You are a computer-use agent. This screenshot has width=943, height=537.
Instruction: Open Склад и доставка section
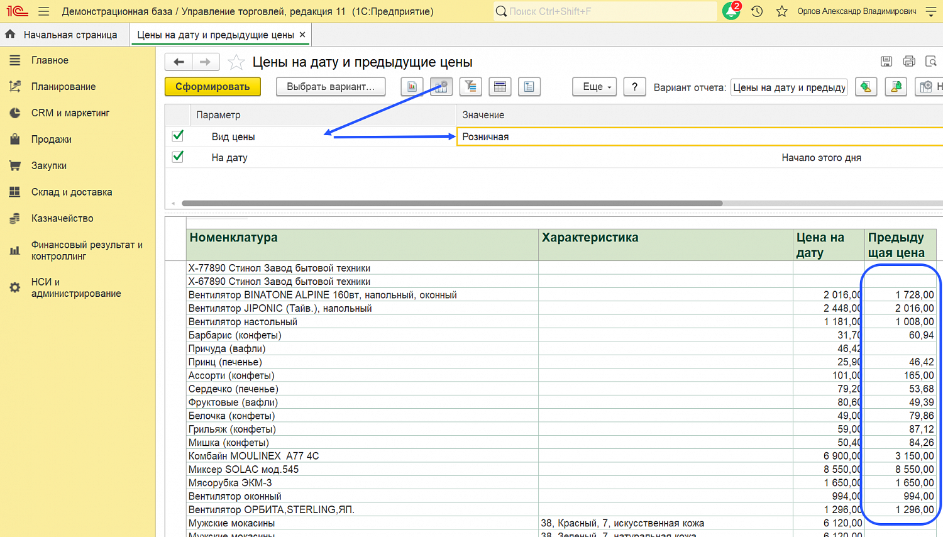[72, 192]
